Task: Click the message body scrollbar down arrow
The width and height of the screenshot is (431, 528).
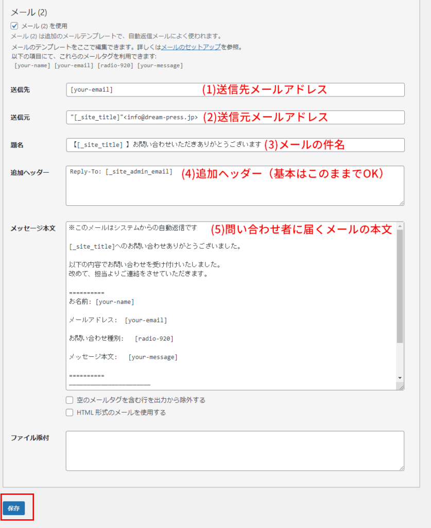Action: click(400, 378)
